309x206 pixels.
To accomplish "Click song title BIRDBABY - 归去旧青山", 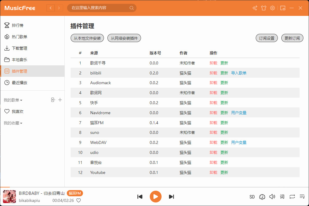I will tap(42, 193).
